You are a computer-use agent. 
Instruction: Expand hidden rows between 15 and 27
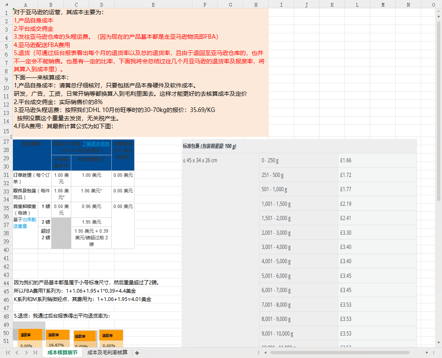coord(11,137)
